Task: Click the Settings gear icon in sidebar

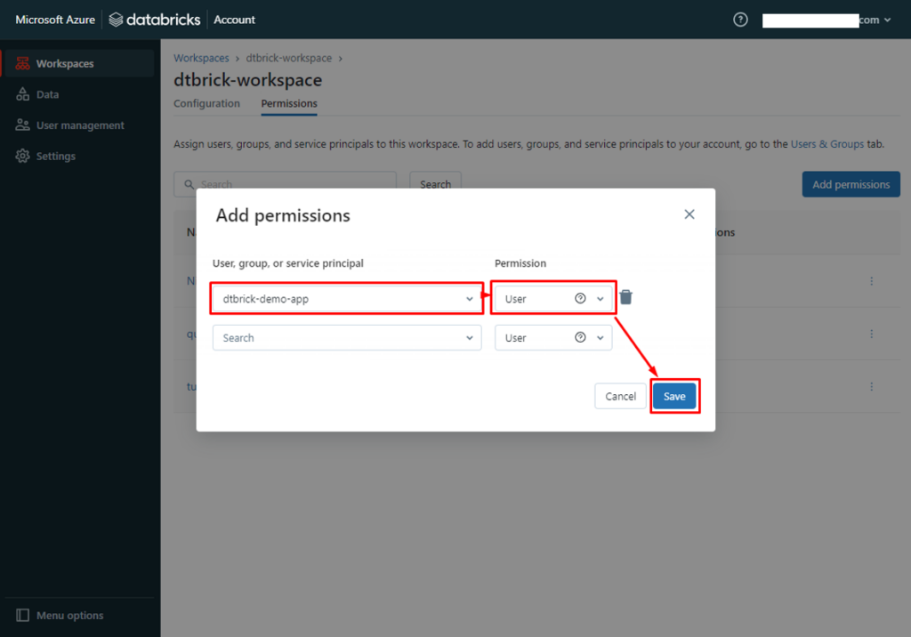Action: pos(23,156)
